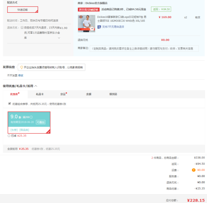
Task: Click the Dickies T-shirt product title link
Action: pos(122,19)
